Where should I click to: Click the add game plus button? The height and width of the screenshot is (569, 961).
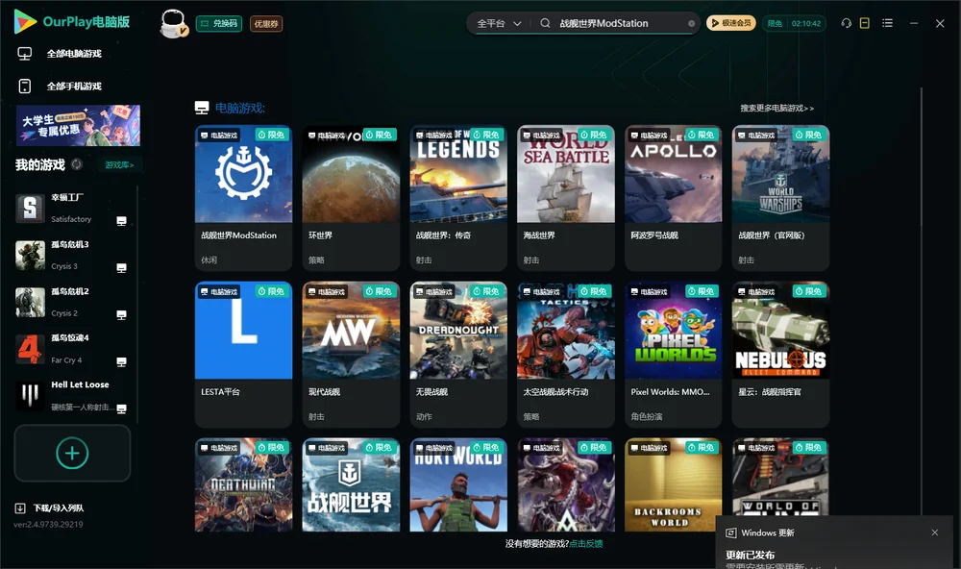(72, 453)
